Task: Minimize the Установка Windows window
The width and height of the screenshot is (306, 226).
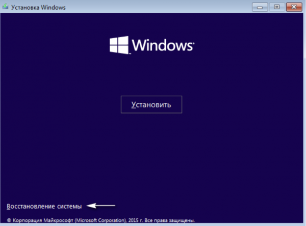Action: [260, 7]
